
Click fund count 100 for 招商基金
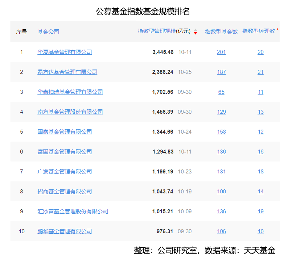pos(221,191)
